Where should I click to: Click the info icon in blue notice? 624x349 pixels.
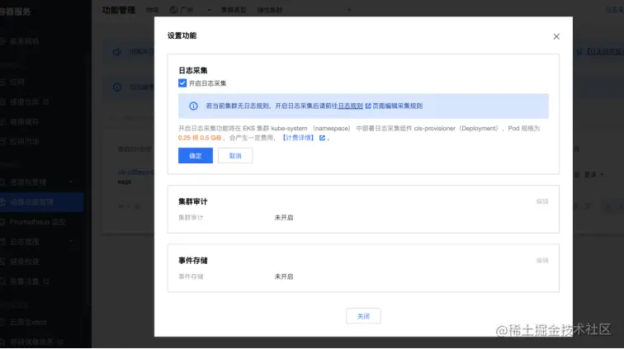point(193,106)
